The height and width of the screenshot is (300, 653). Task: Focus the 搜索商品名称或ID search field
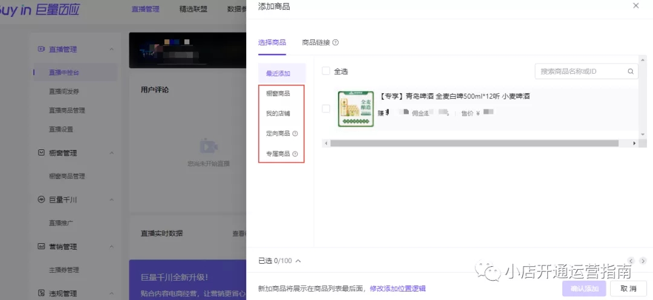pos(586,71)
